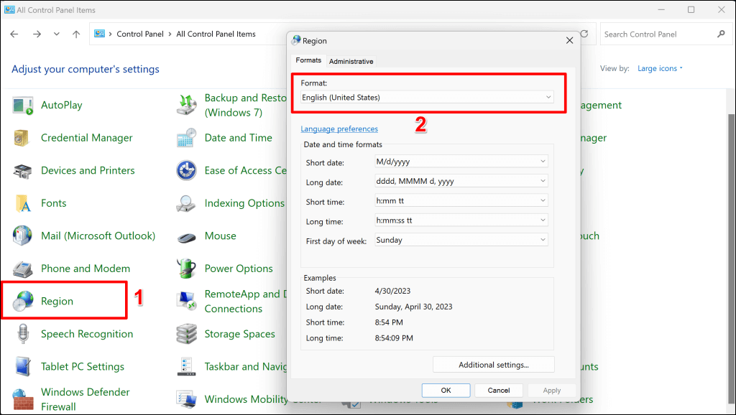Expand the recent locations chevron
Viewport: 736px width, 415px height.
tap(56, 34)
